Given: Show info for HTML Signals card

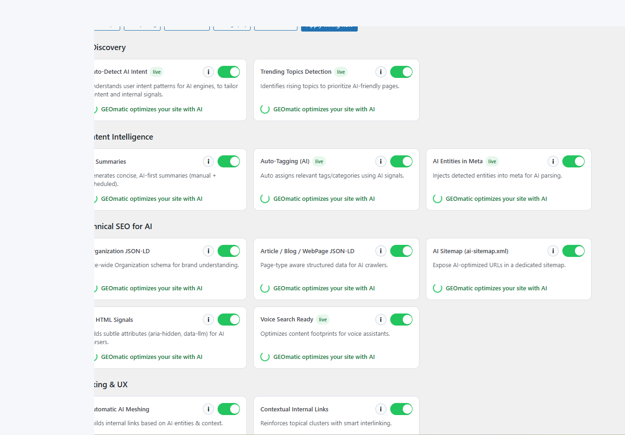Looking at the screenshot, I should coord(208,320).
